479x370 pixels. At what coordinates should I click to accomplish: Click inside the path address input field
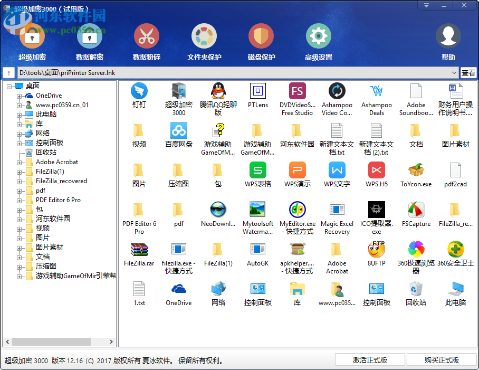point(211,72)
